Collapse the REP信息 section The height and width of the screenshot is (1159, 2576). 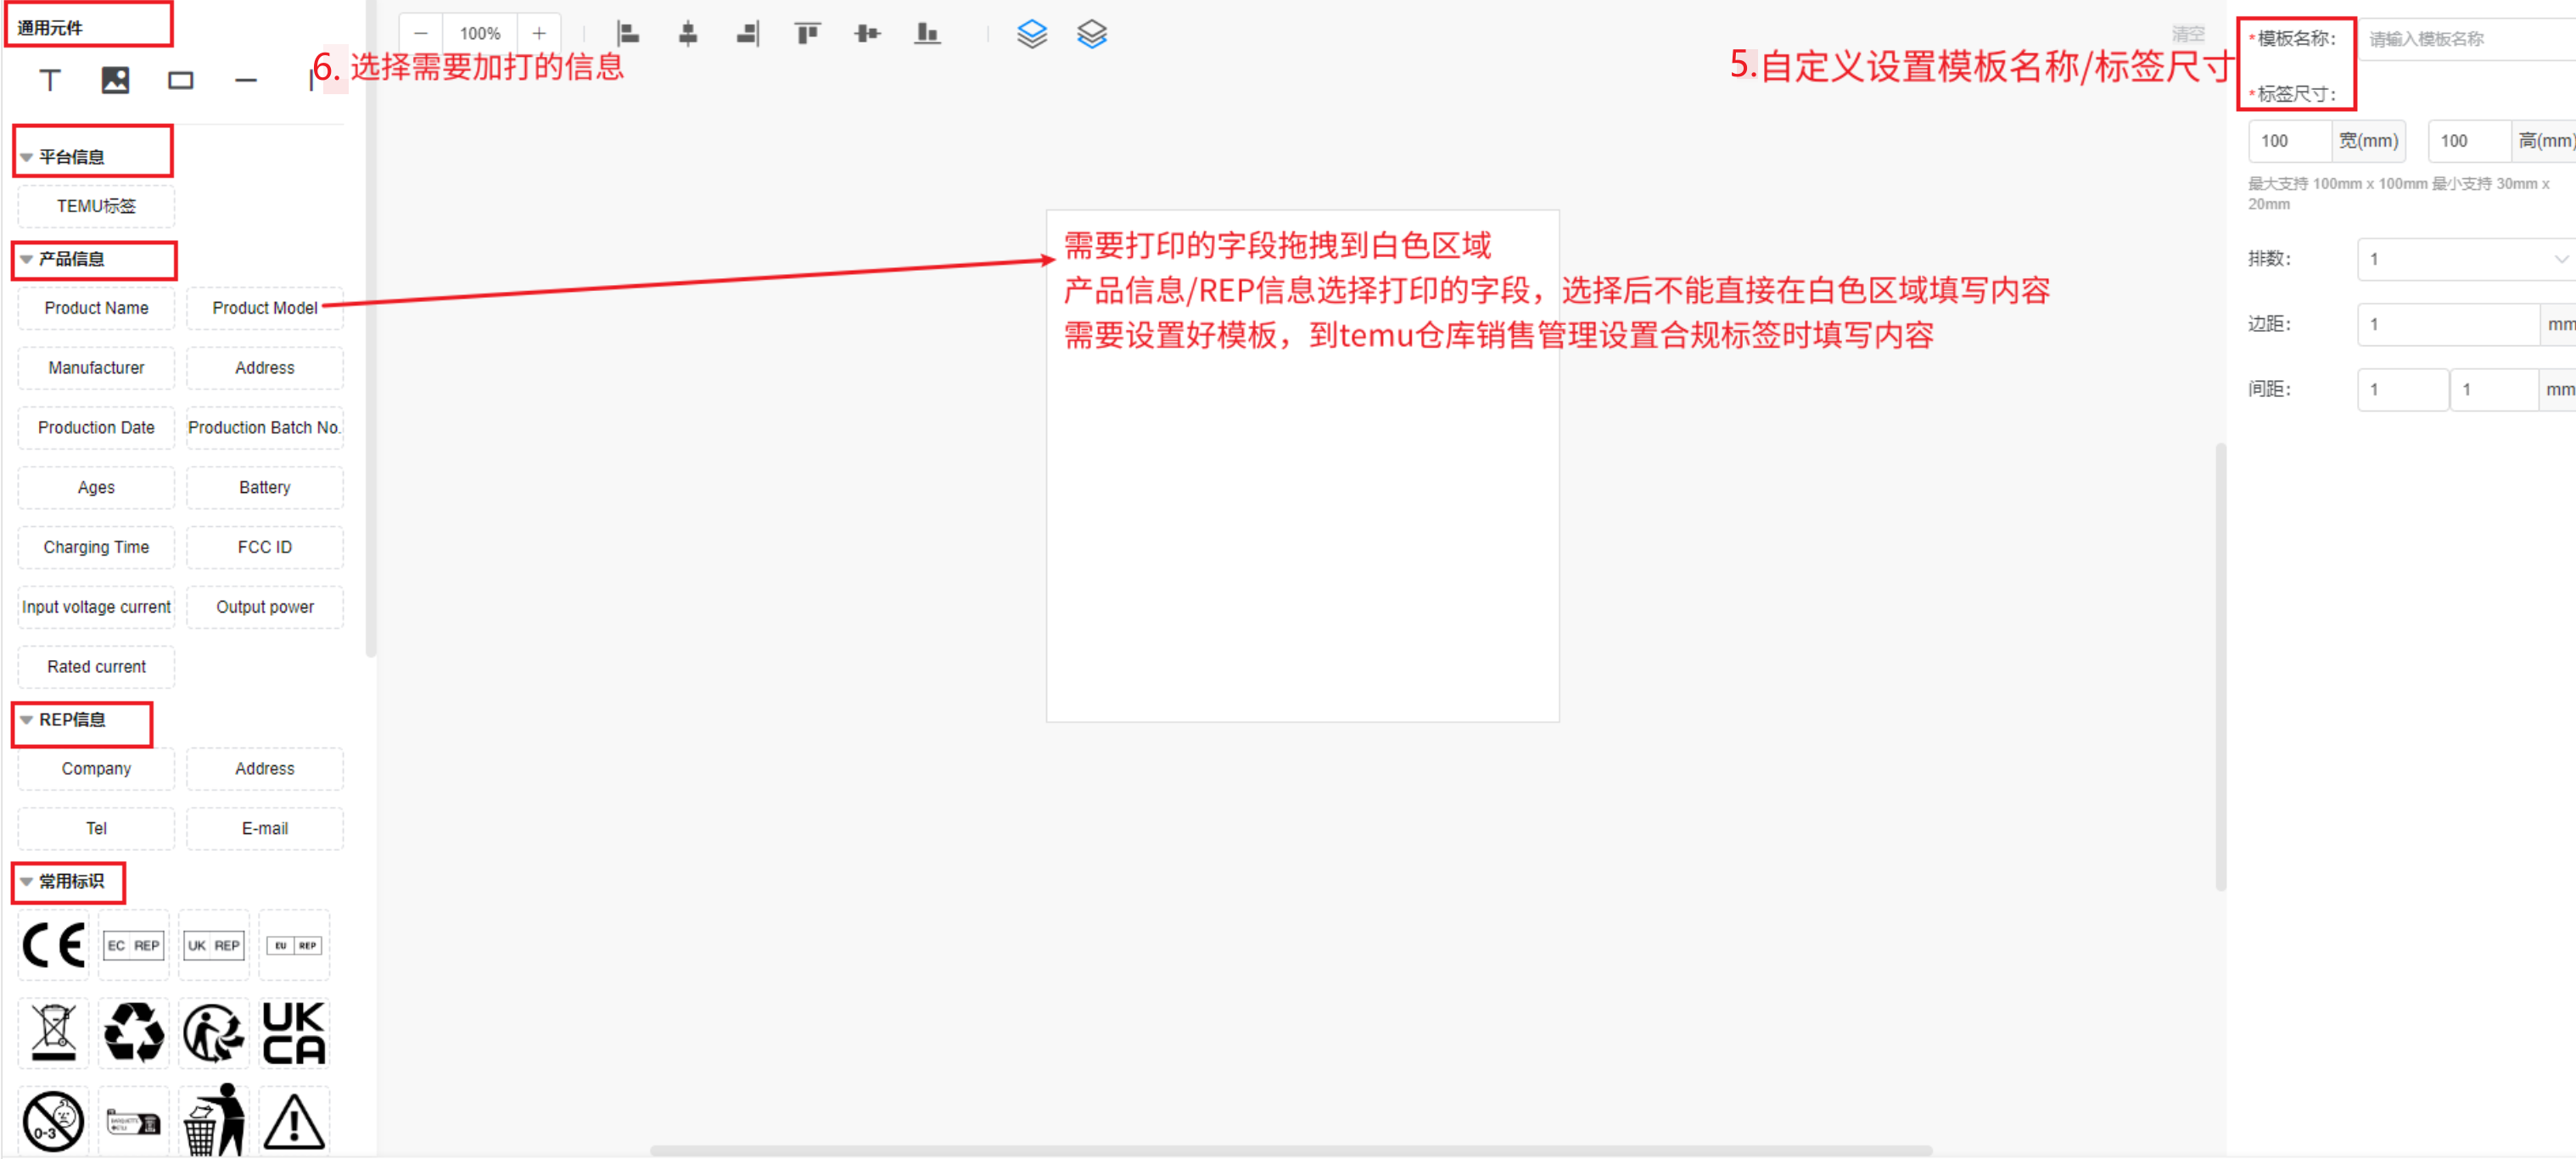pos(27,720)
